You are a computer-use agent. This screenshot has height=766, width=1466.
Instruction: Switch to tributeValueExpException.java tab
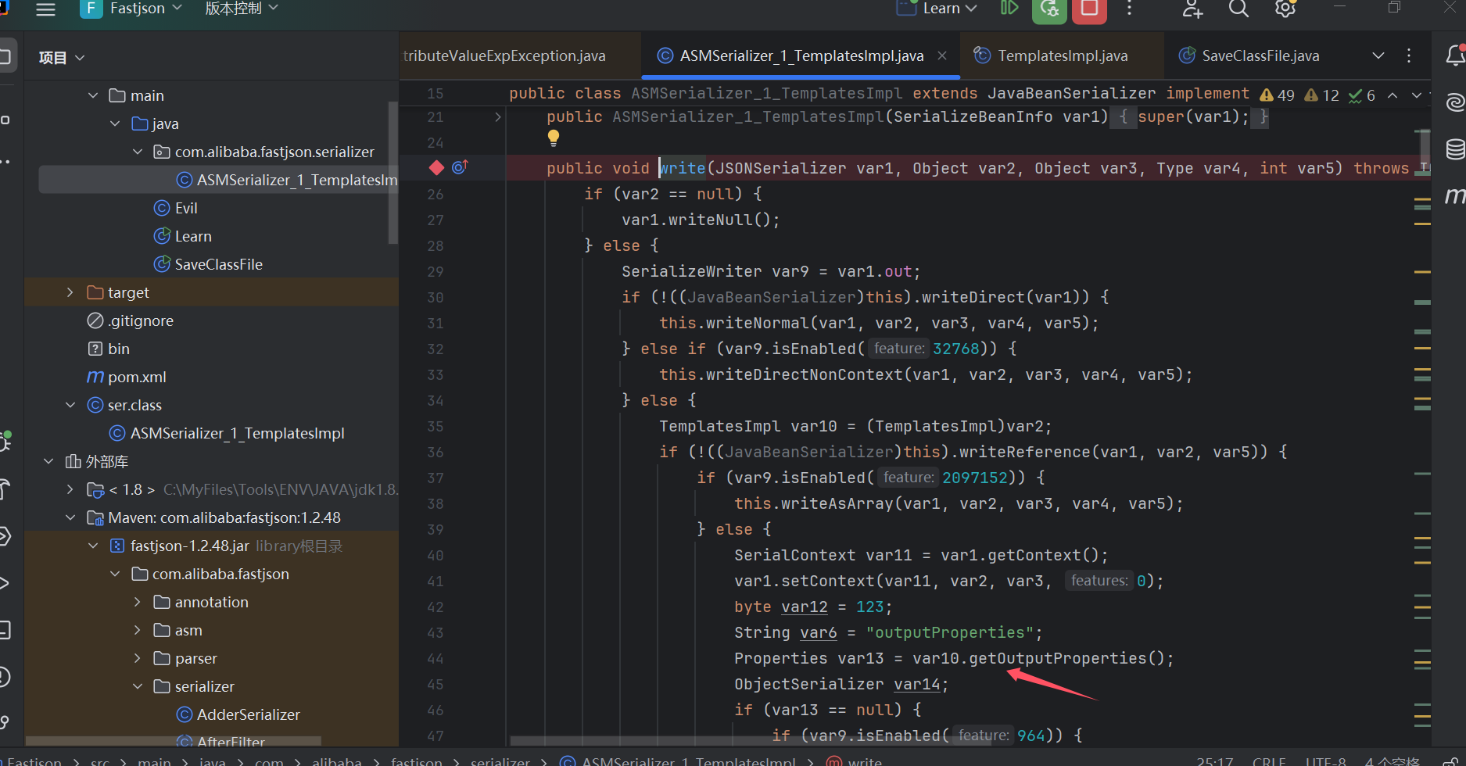[504, 55]
